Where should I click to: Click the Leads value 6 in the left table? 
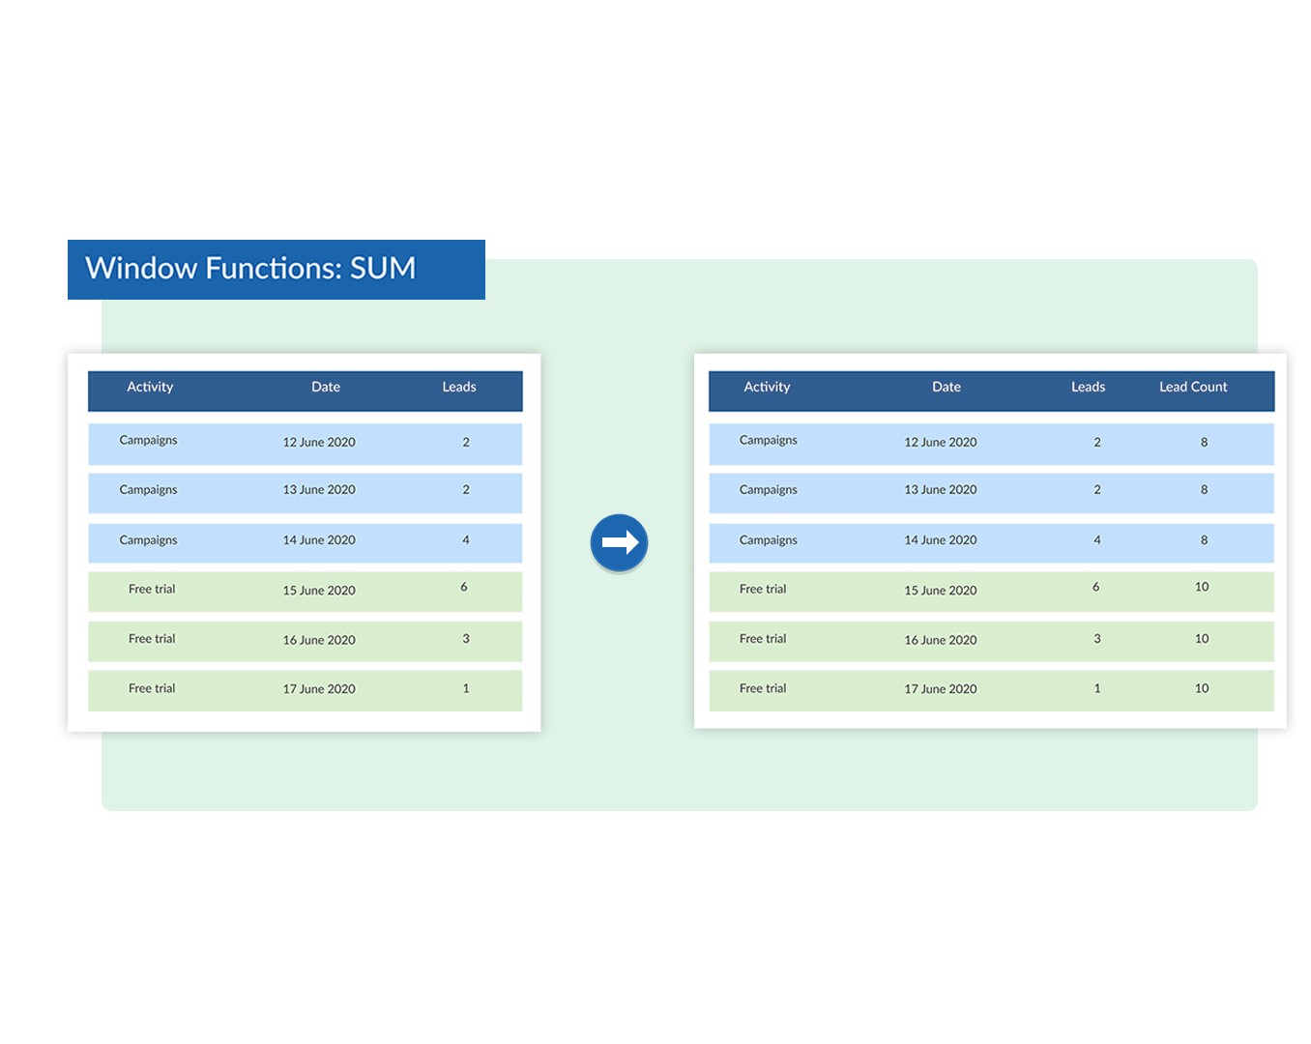coord(464,588)
